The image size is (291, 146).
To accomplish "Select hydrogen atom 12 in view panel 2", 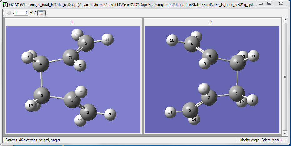I will [x=242, y=102].
